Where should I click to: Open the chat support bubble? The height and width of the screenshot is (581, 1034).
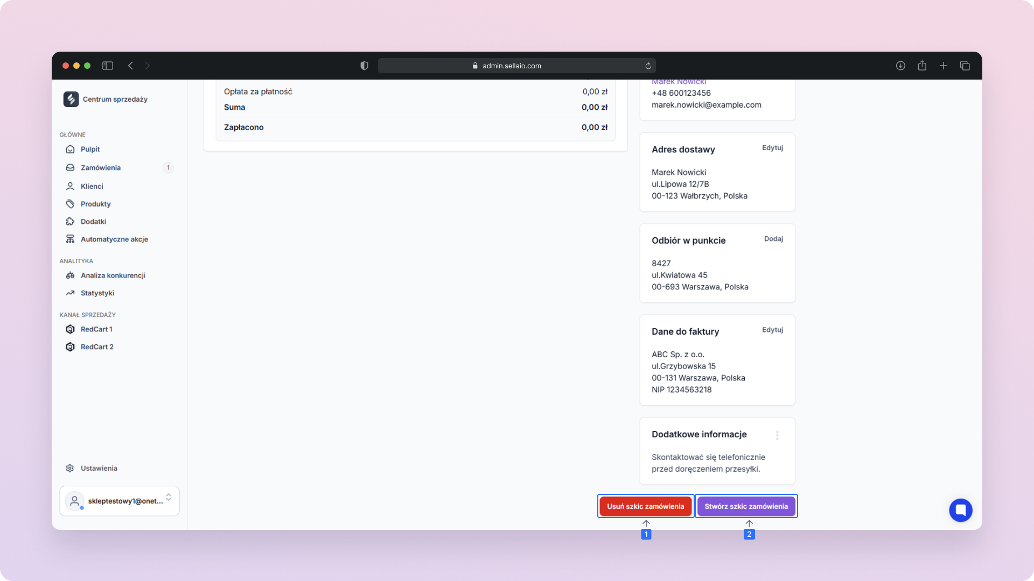(961, 510)
